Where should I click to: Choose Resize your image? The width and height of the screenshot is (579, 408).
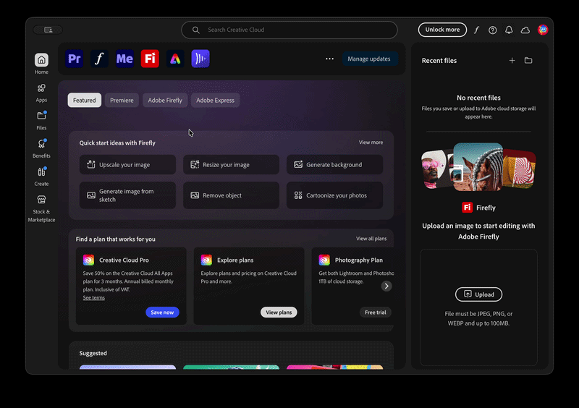pyautogui.click(x=231, y=165)
